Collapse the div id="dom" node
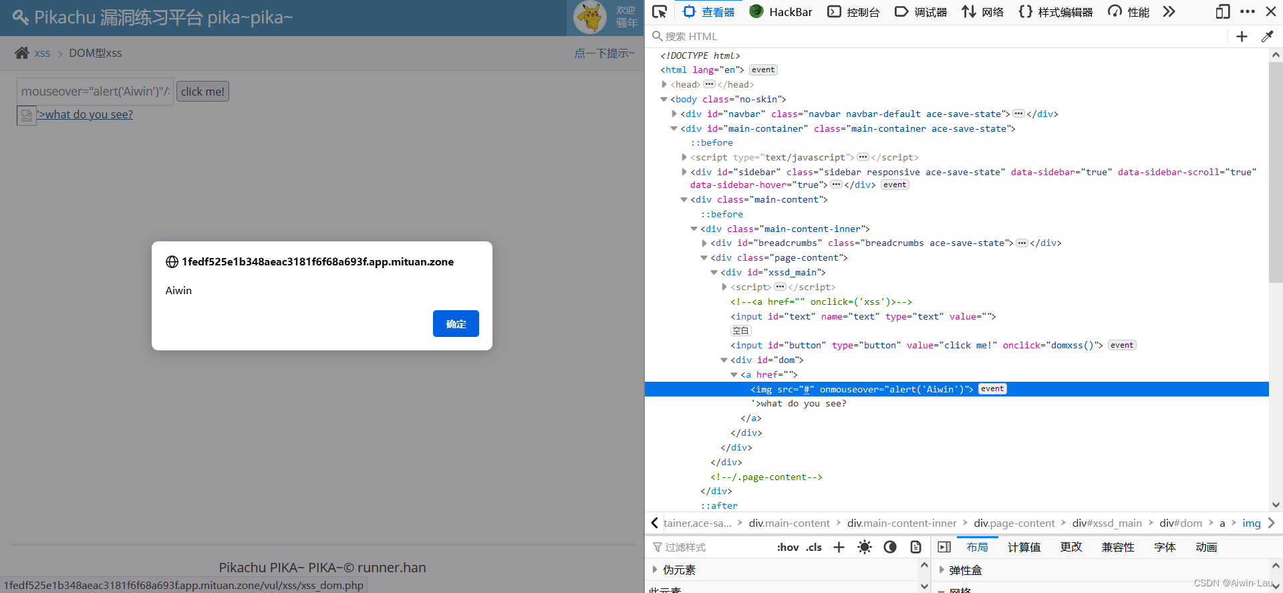1283x593 pixels. click(724, 360)
